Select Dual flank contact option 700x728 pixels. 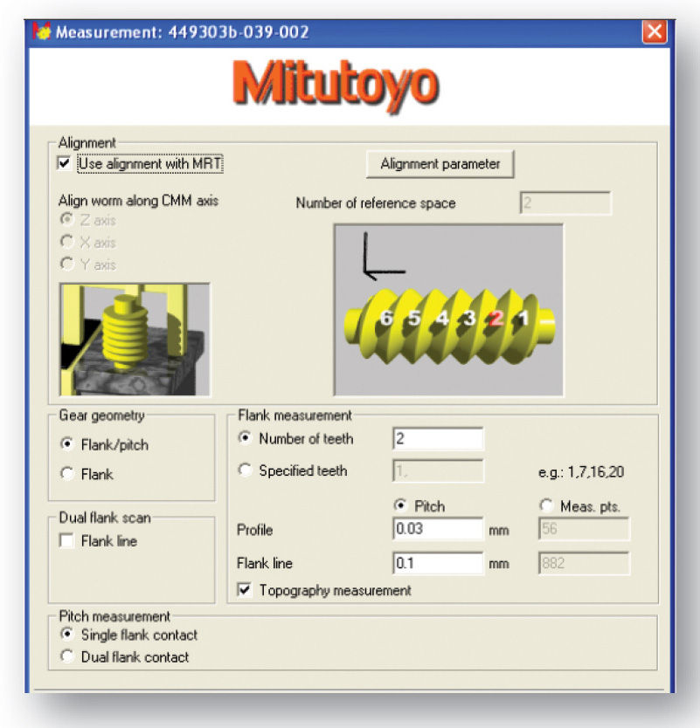click(67, 656)
